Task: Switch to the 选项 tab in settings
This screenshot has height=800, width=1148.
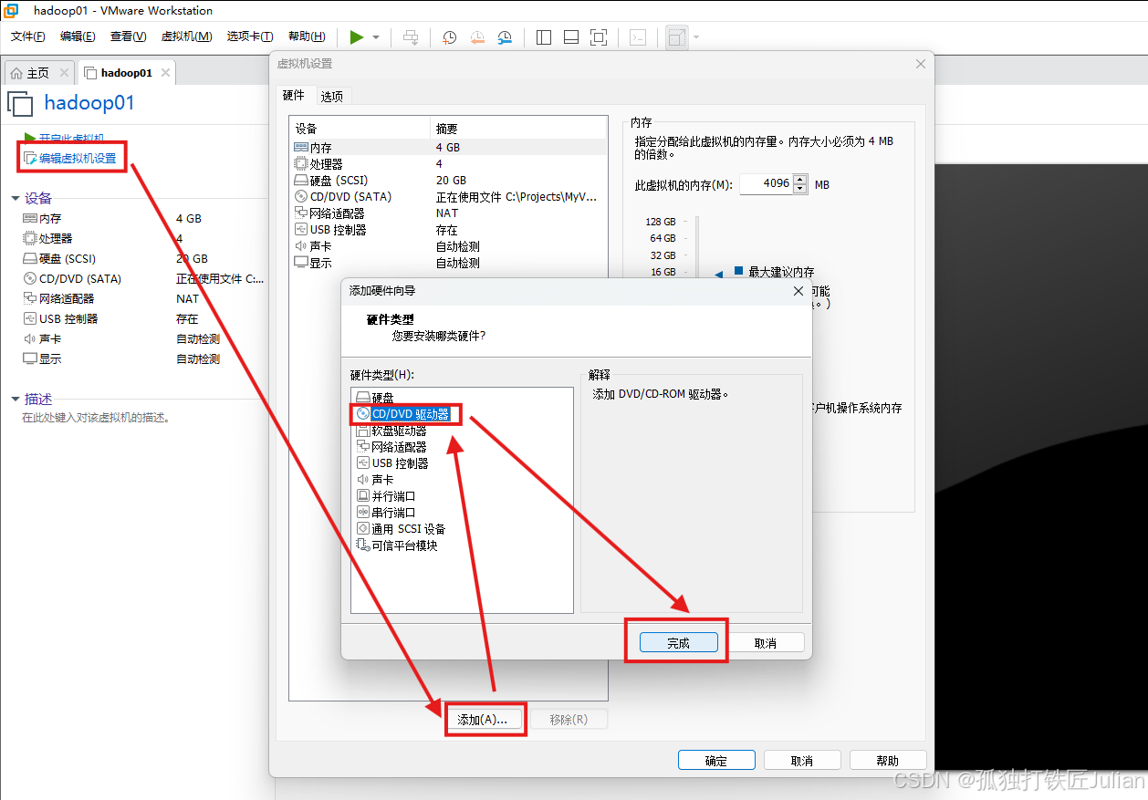Action: tap(332, 96)
